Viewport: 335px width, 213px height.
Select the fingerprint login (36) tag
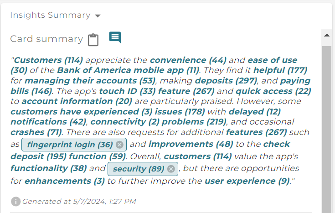[70, 145]
